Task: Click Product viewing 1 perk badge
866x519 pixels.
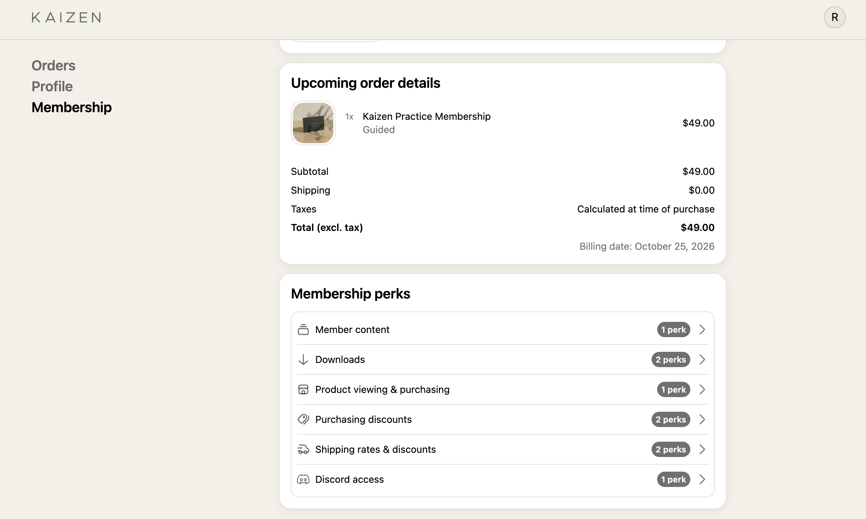Action: point(674,389)
